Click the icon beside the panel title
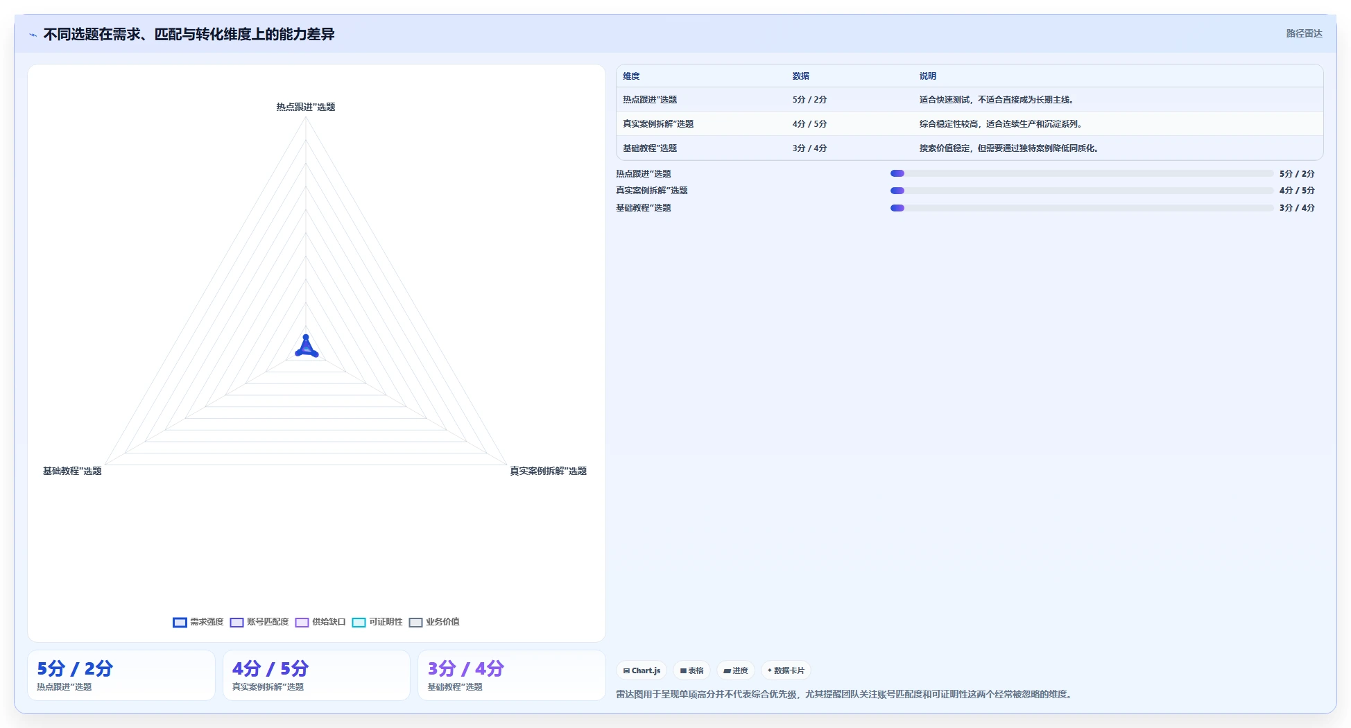Screen dimensions: 1351x728 [x=33, y=35]
